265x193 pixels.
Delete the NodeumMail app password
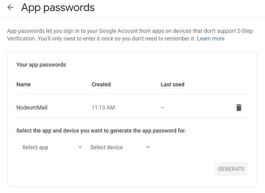pos(239,107)
